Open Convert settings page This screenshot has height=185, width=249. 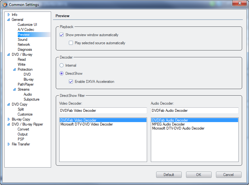[23, 129]
